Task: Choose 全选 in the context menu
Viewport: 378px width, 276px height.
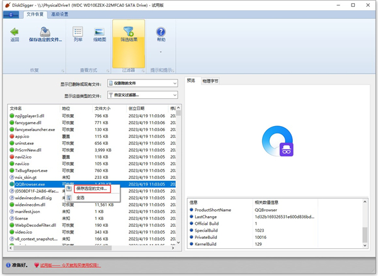Action: [81, 197]
